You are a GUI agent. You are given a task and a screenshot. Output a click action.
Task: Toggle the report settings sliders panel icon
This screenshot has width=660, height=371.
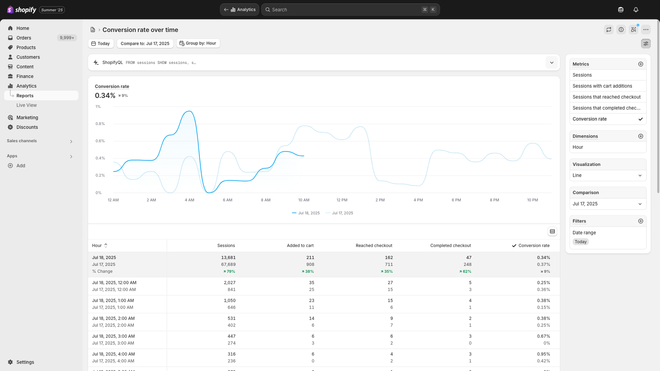(646, 44)
